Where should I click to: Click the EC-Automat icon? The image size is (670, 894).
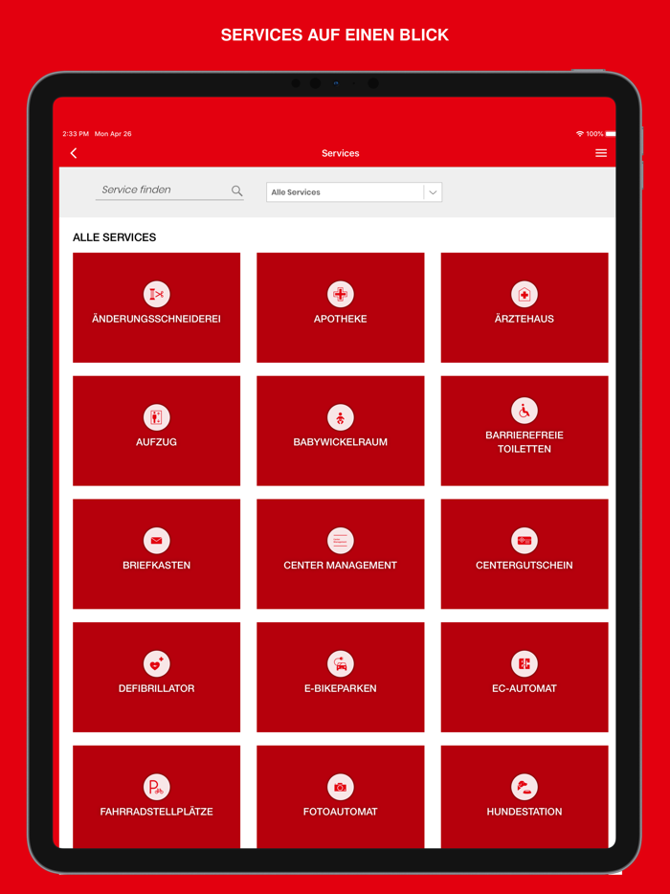[524, 663]
